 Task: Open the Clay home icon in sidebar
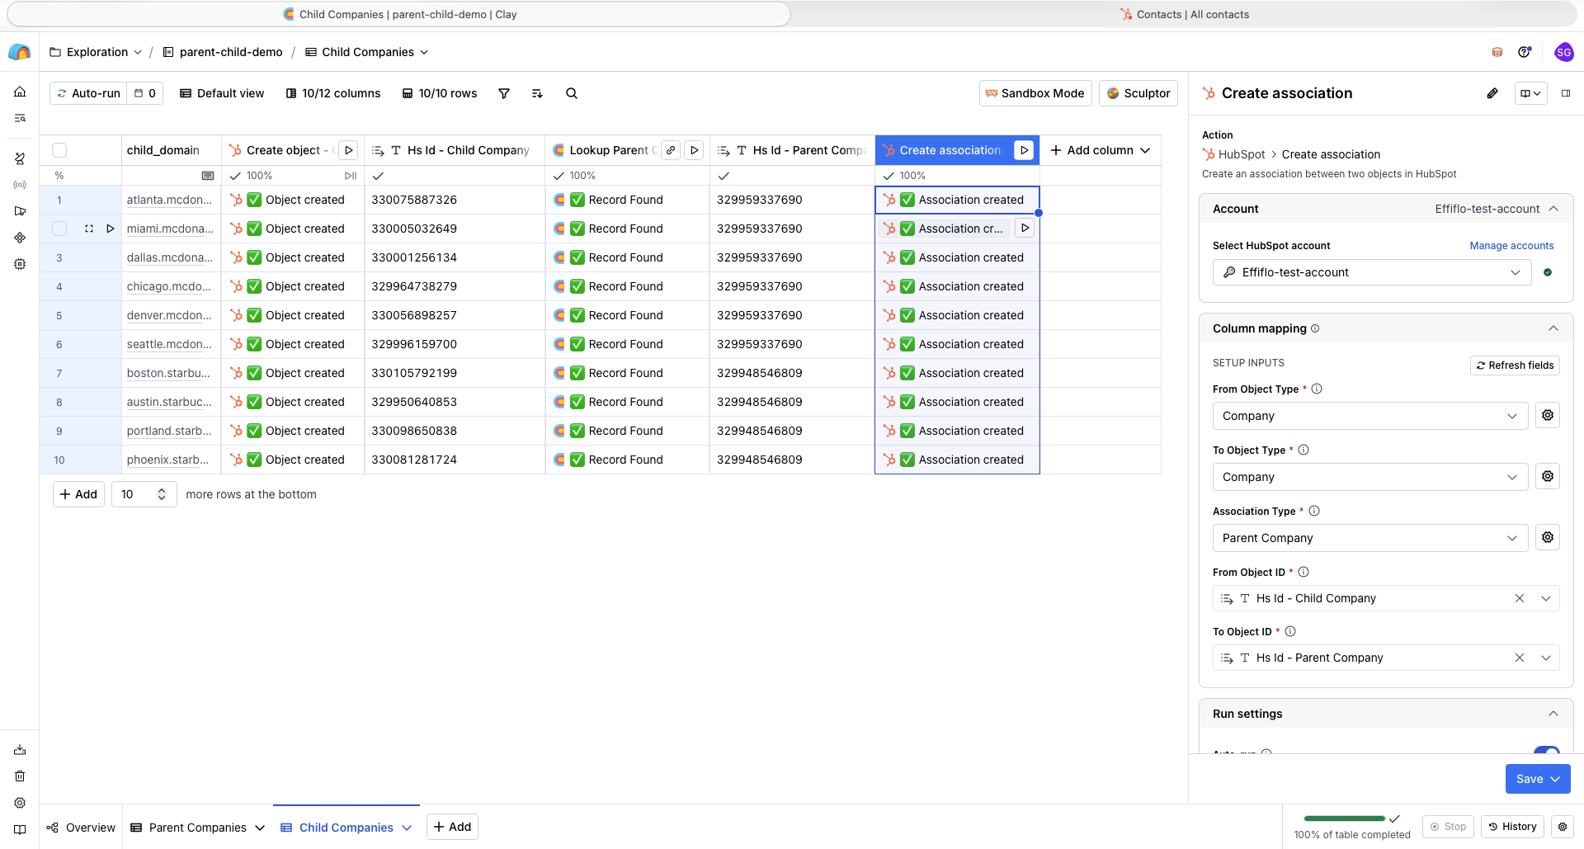click(20, 92)
